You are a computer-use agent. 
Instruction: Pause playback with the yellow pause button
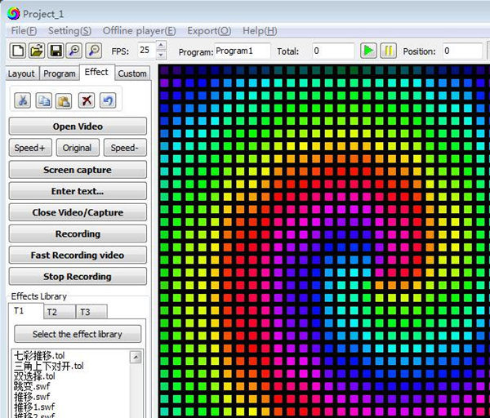click(x=388, y=51)
